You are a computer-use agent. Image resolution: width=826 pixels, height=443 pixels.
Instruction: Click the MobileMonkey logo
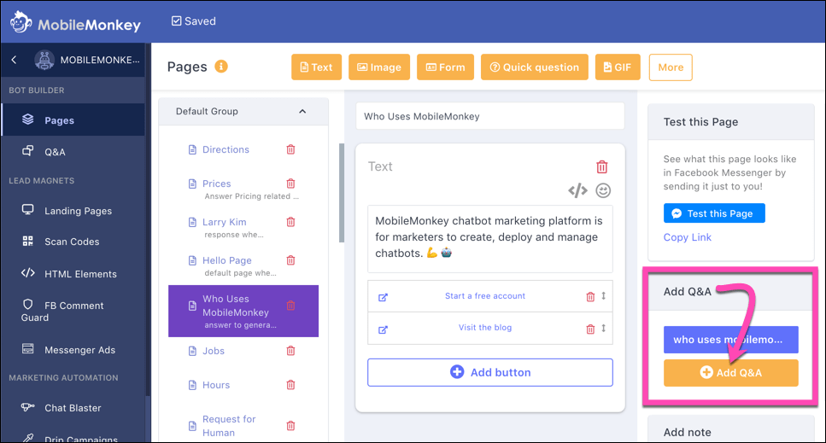coord(75,23)
